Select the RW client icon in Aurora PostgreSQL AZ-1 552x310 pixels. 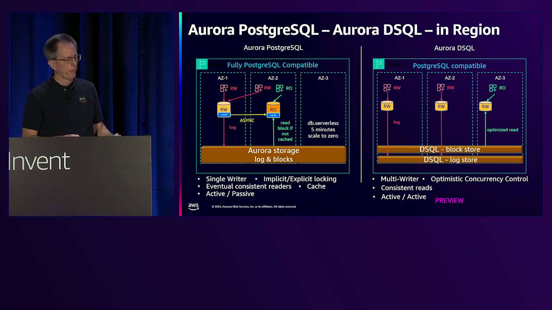(x=224, y=88)
